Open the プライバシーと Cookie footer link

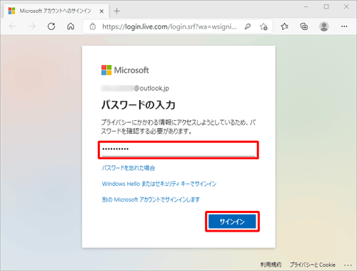[313, 265]
